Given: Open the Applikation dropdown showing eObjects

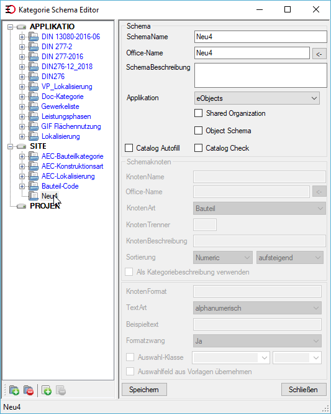Looking at the screenshot, I should [x=256, y=98].
